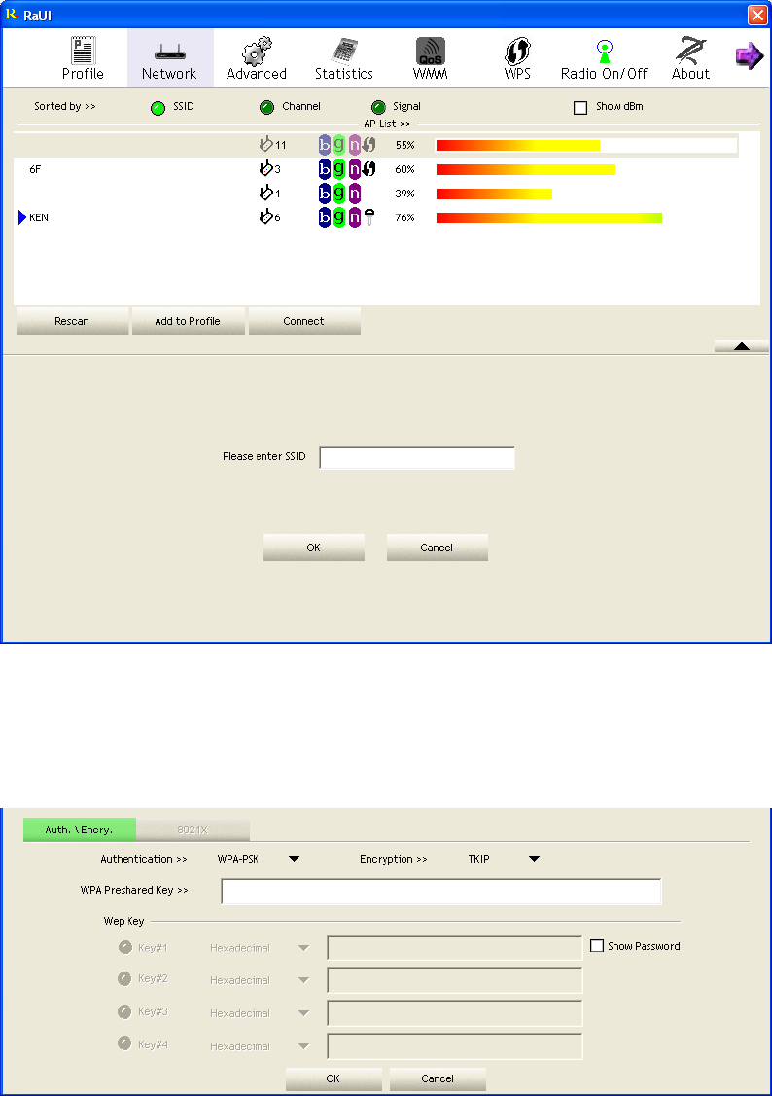Close the RaUI window
This screenshot has height=1096, width=772.
coord(757,15)
